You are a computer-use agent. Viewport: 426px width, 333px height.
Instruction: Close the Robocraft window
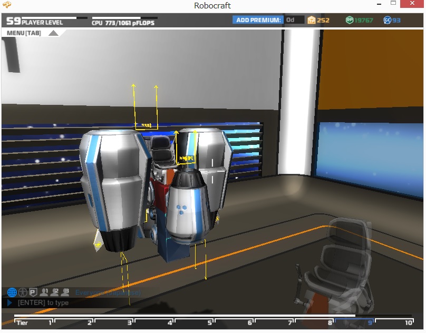tap(412, 3)
